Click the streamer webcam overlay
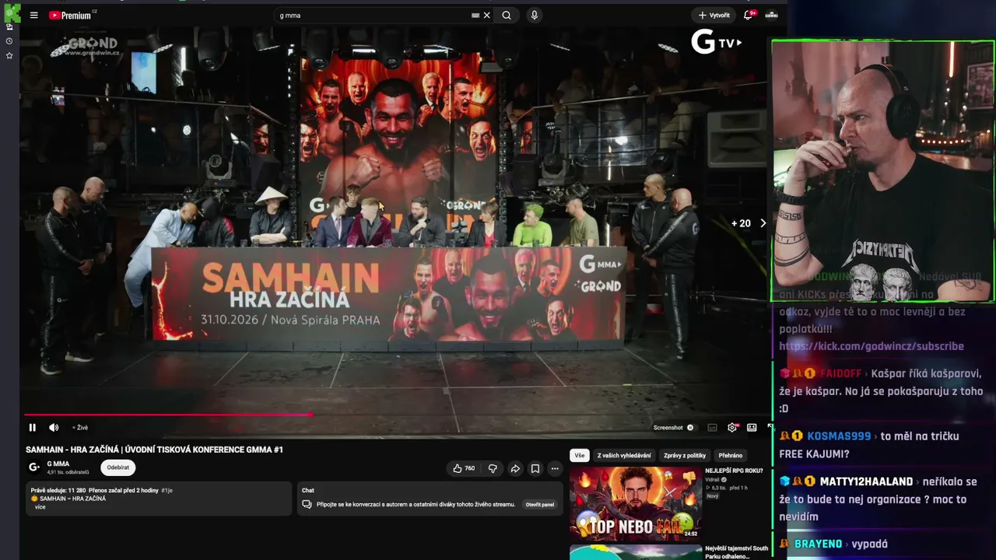 (882, 171)
